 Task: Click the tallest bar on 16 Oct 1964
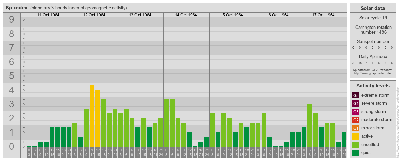pos(264,130)
